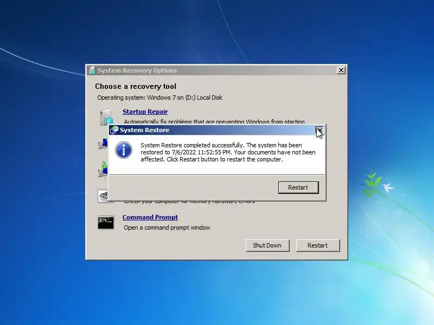
Task: Click the System Restore title bar icon
Action: (114, 130)
